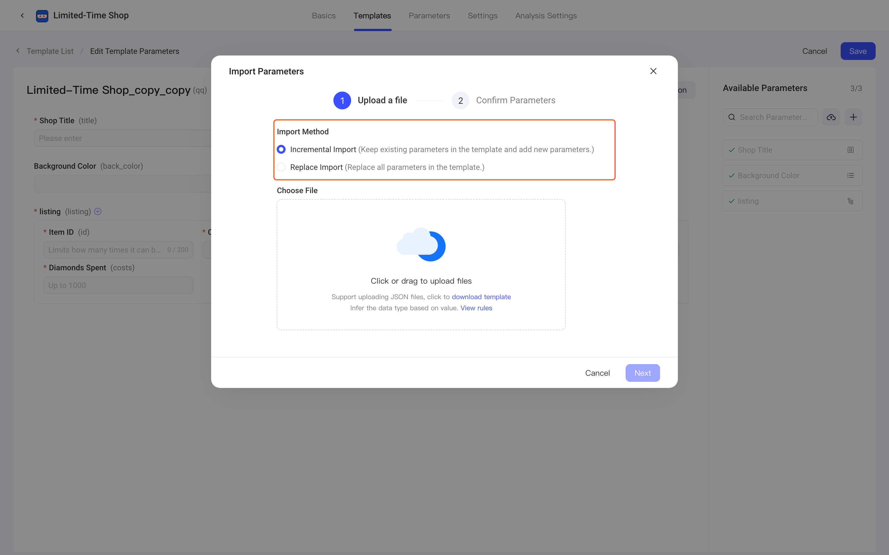Click the plus add parameter icon
Screen dimensions: 889x555
pyautogui.click(x=853, y=117)
